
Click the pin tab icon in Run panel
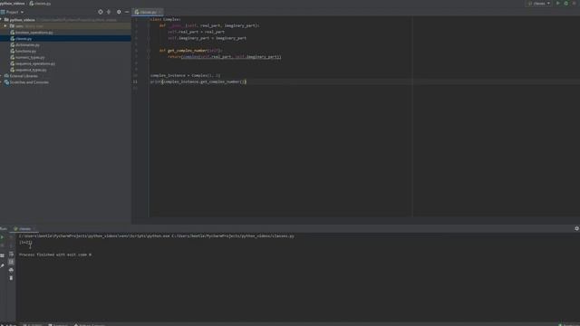[2, 265]
